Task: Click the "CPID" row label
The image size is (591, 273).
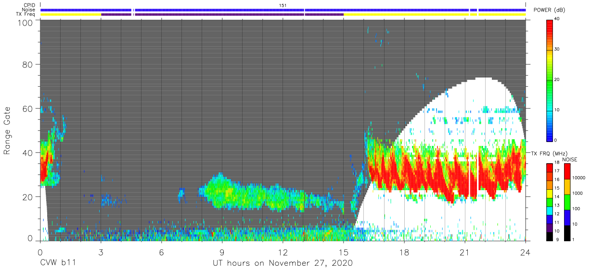Action: (30, 5)
